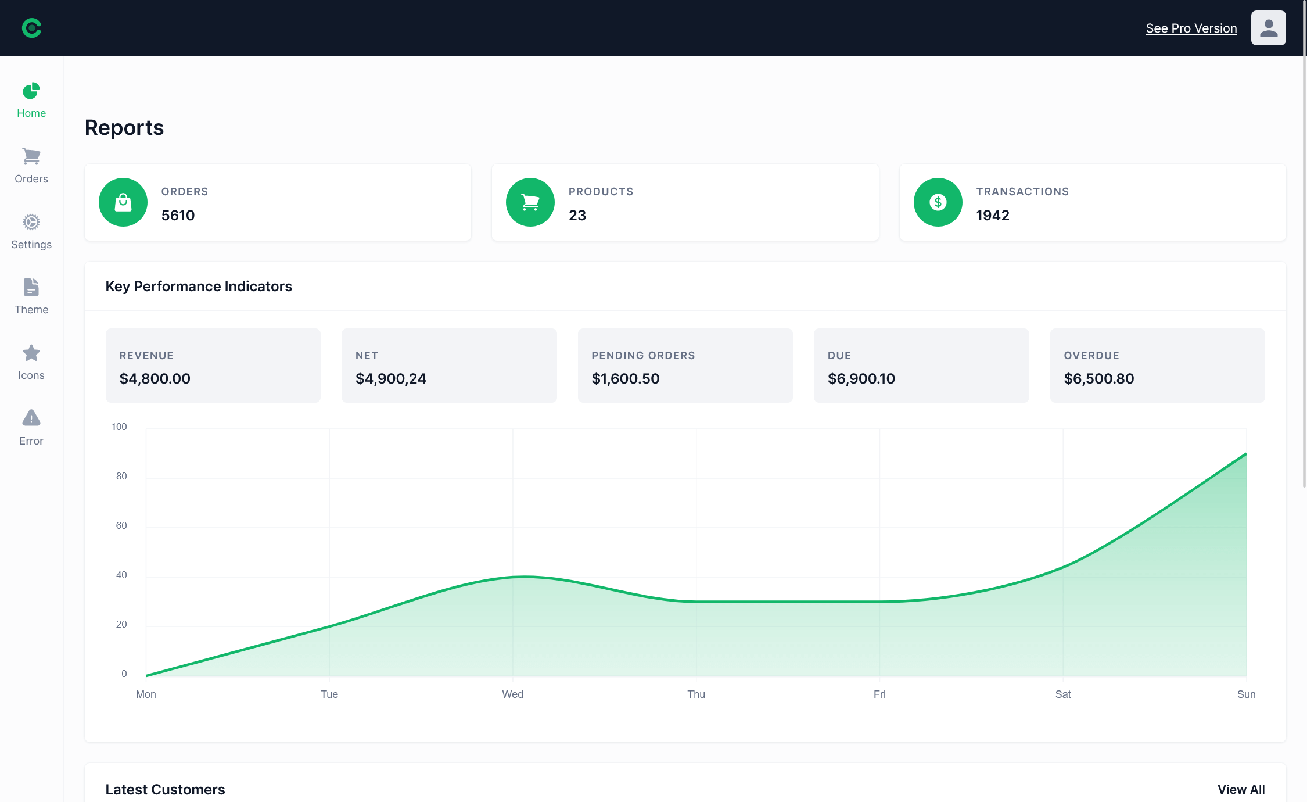Click the Due amount card

pos(921,365)
